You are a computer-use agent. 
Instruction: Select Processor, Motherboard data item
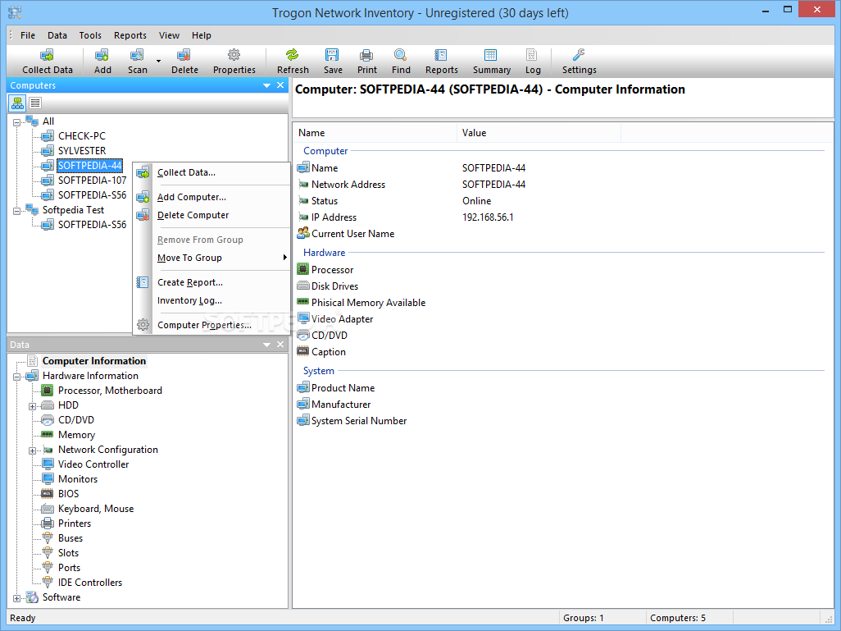tap(111, 391)
